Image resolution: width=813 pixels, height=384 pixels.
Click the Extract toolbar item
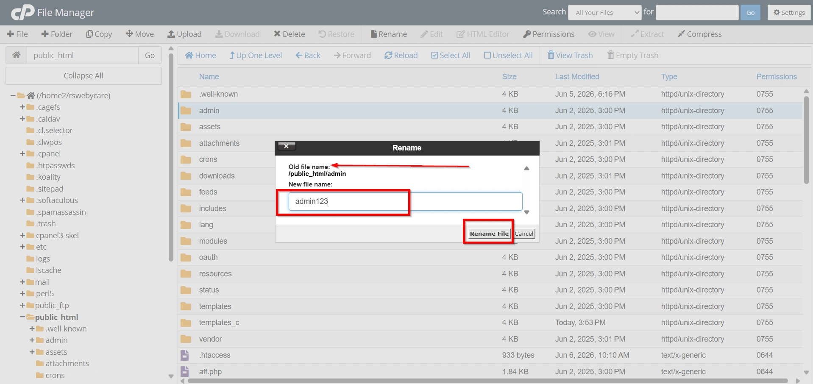[x=647, y=34]
